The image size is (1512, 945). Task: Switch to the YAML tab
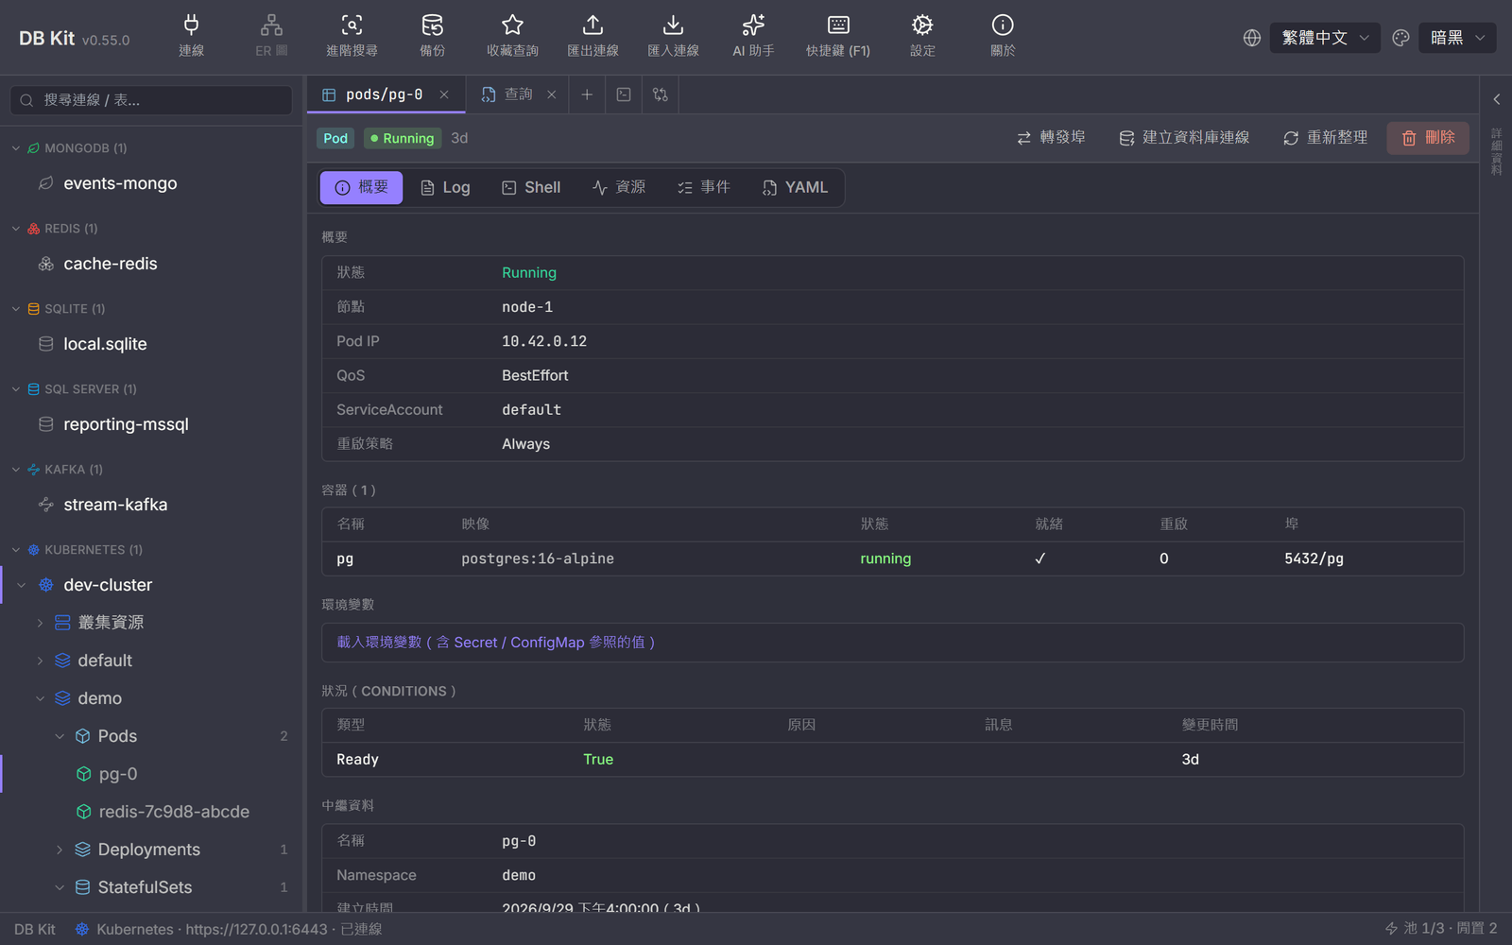click(795, 187)
